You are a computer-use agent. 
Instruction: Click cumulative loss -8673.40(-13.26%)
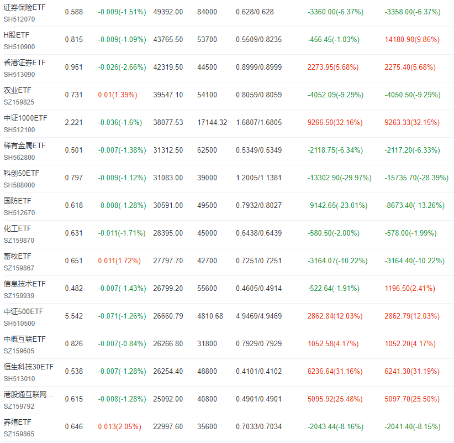[414, 206]
